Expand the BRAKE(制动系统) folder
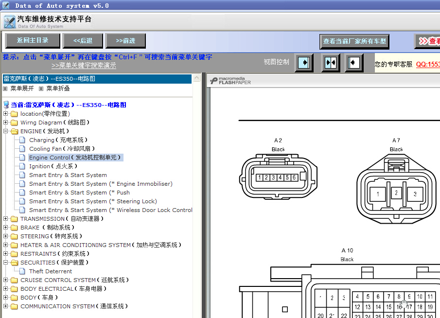The image size is (440, 318). pyautogui.click(x=5, y=228)
